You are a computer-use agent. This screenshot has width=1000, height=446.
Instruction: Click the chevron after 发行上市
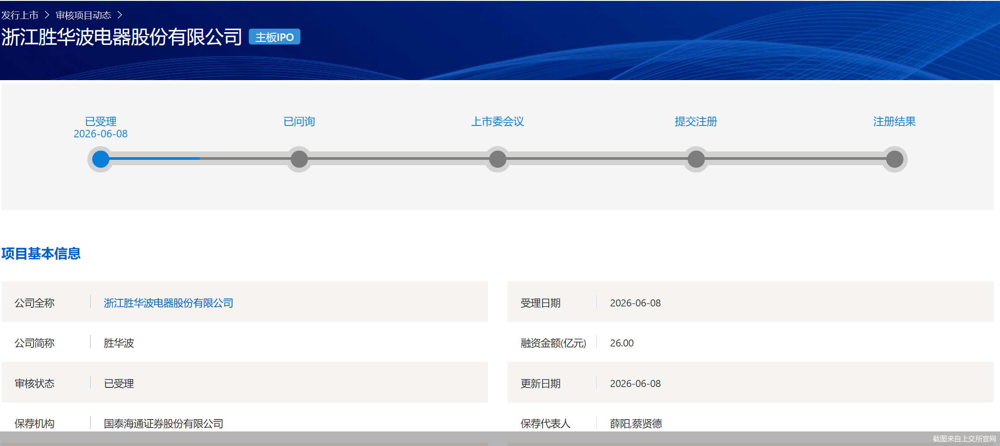47,15
